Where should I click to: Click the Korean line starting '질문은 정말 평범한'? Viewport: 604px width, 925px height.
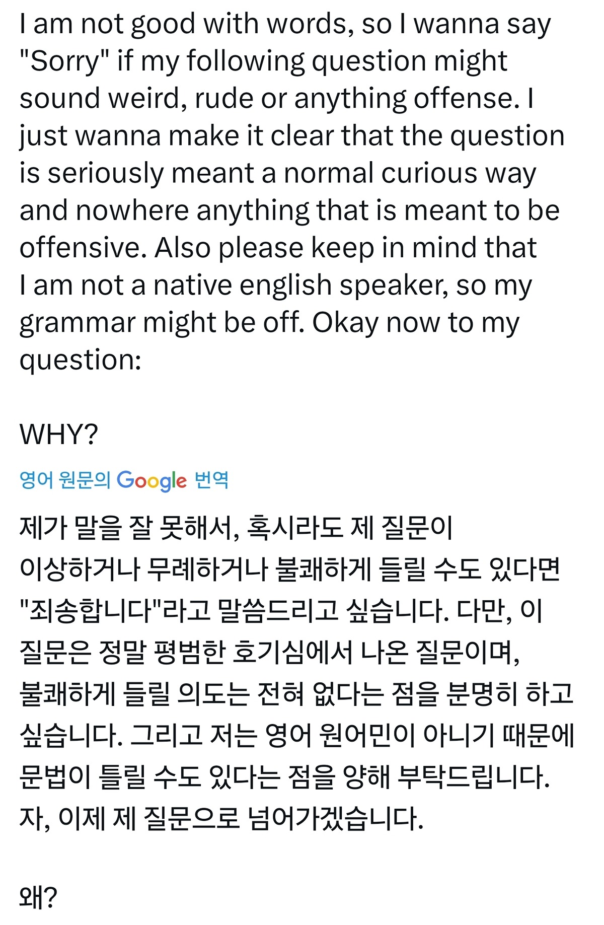click(270, 652)
